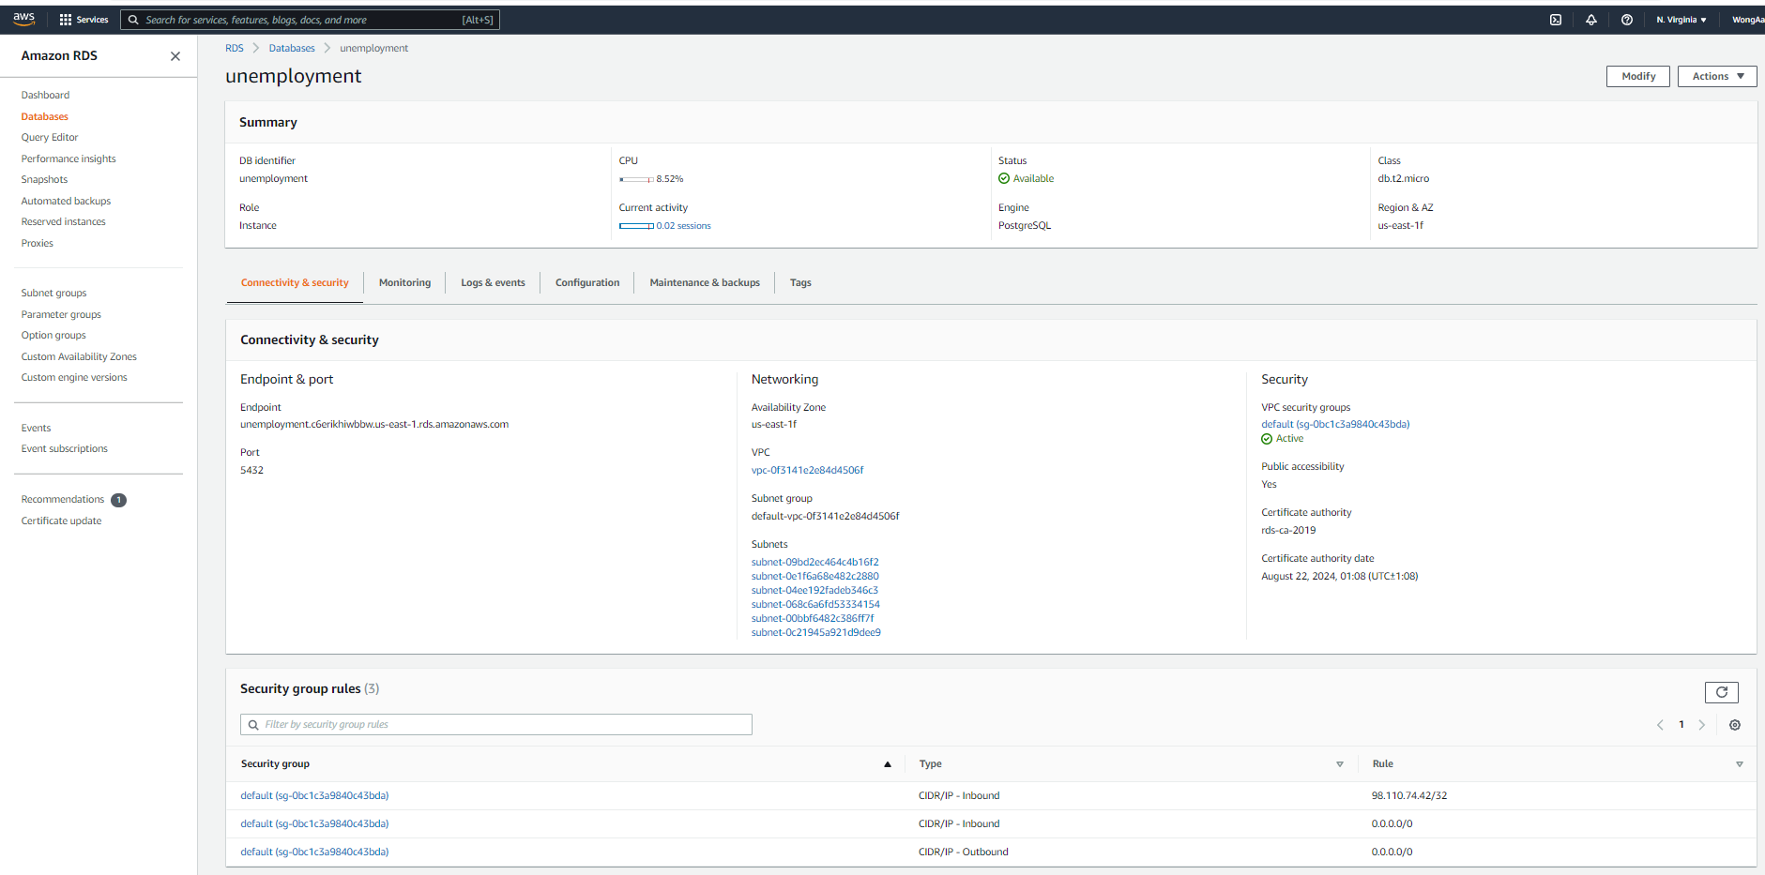Click the RDS breadcrumb link
The image size is (1765, 875).
click(235, 48)
